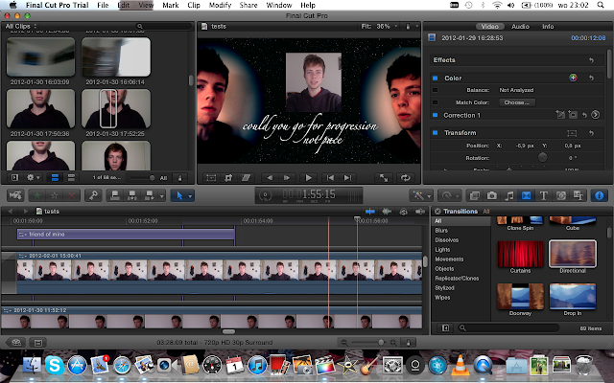This screenshot has height=383, width=614.
Task: Toggle audio skimming in timeline
Action: click(387, 212)
